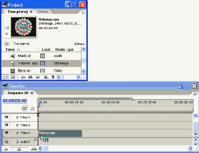Viewport: 199px width, 153px height.
Task: Mute Audio 1 track speaker icon
Action: click(6, 142)
